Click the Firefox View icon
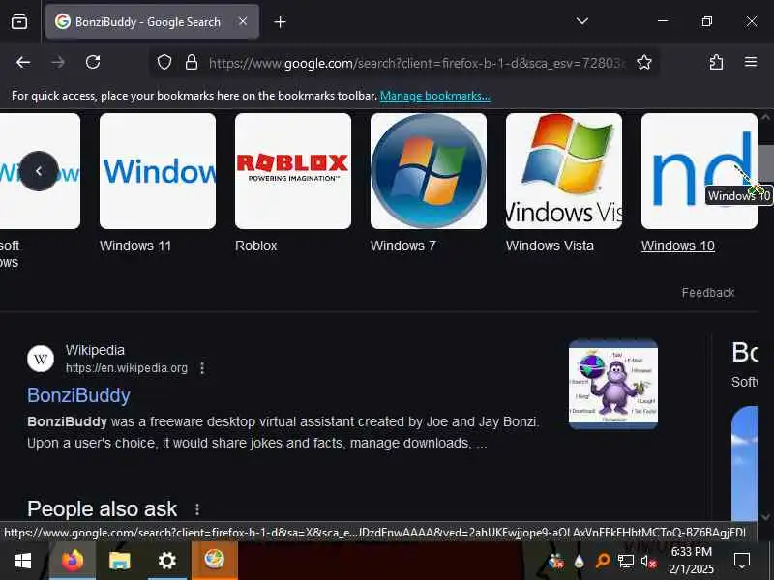Image resolution: width=774 pixels, height=580 pixels. tap(19, 21)
